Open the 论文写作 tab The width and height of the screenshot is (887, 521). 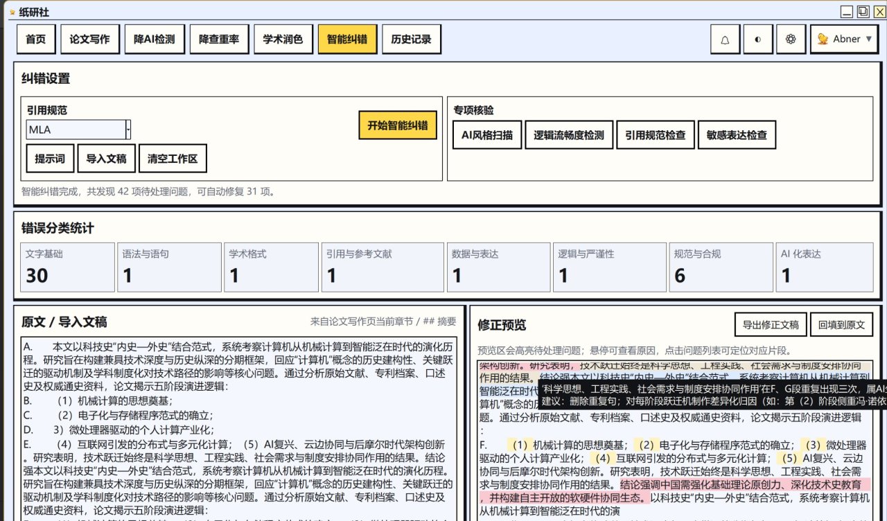[x=90, y=39]
